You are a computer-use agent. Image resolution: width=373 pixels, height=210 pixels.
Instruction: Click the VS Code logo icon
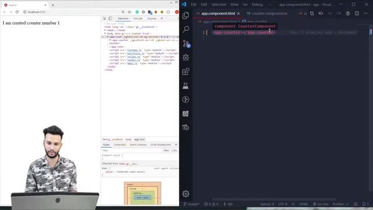tap(184, 4)
